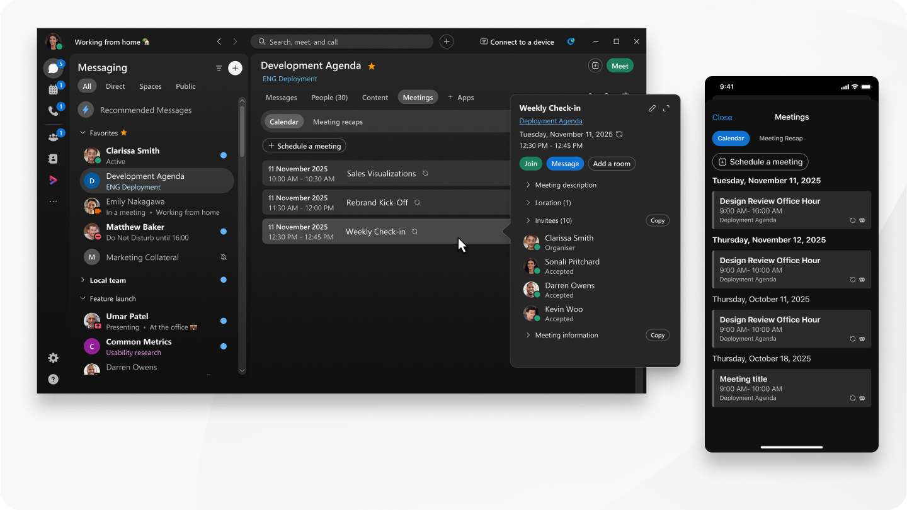Expand the Invitees (10) list
This screenshot has width=907, height=510.
point(528,220)
